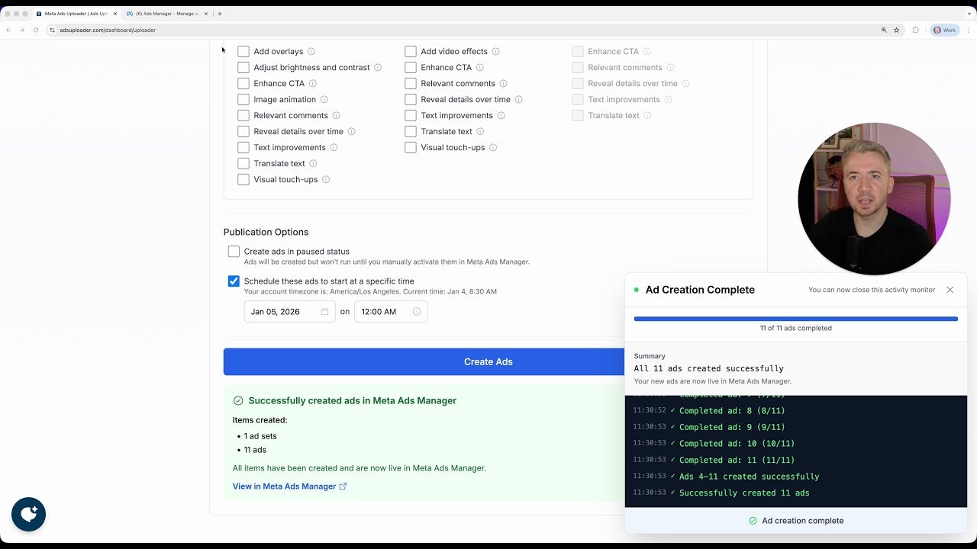Toggle Create ads in paused status
This screenshot has width=977, height=549.
[x=234, y=252]
